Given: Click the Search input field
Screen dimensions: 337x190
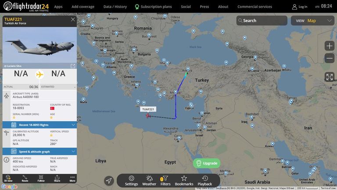Looking at the screenshot, I should [x=262, y=21].
